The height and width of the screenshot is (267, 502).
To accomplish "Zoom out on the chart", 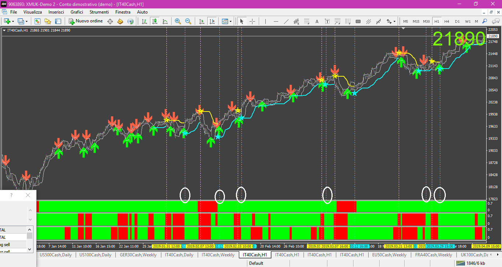I will (188, 21).
